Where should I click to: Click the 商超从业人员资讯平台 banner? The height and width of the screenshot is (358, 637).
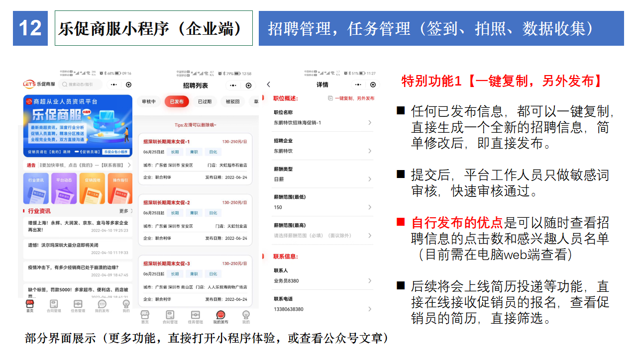point(78,126)
